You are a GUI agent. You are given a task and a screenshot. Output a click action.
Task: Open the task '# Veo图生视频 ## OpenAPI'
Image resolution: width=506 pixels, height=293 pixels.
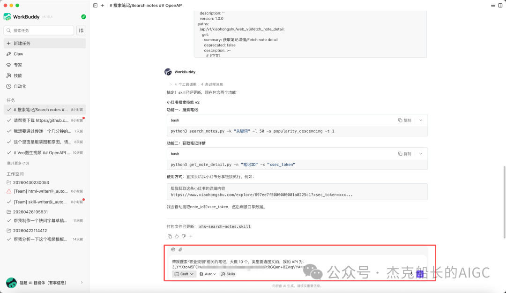(x=45, y=152)
